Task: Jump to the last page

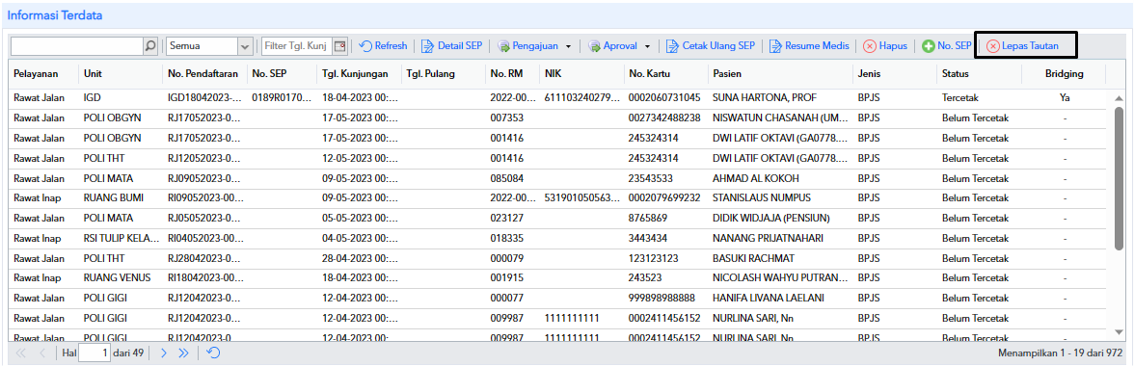Action: [183, 353]
